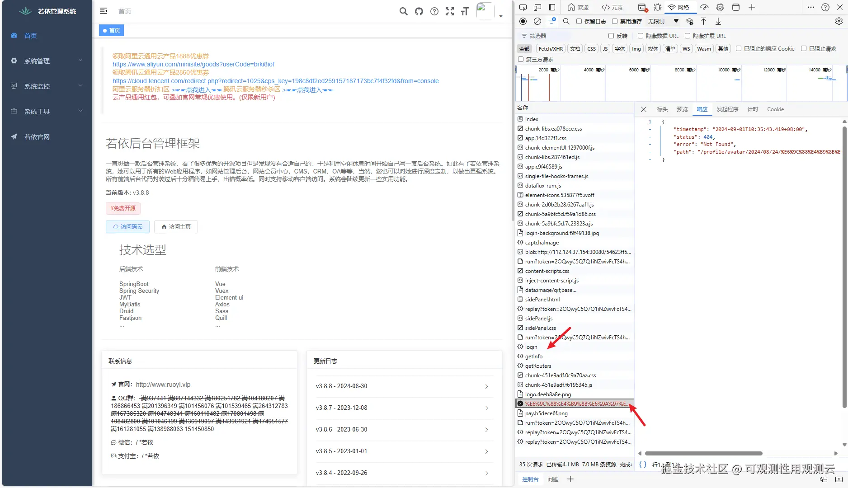The image size is (848, 488).
Task: Check the 已阻止请求 option
Action: pyautogui.click(x=804, y=48)
